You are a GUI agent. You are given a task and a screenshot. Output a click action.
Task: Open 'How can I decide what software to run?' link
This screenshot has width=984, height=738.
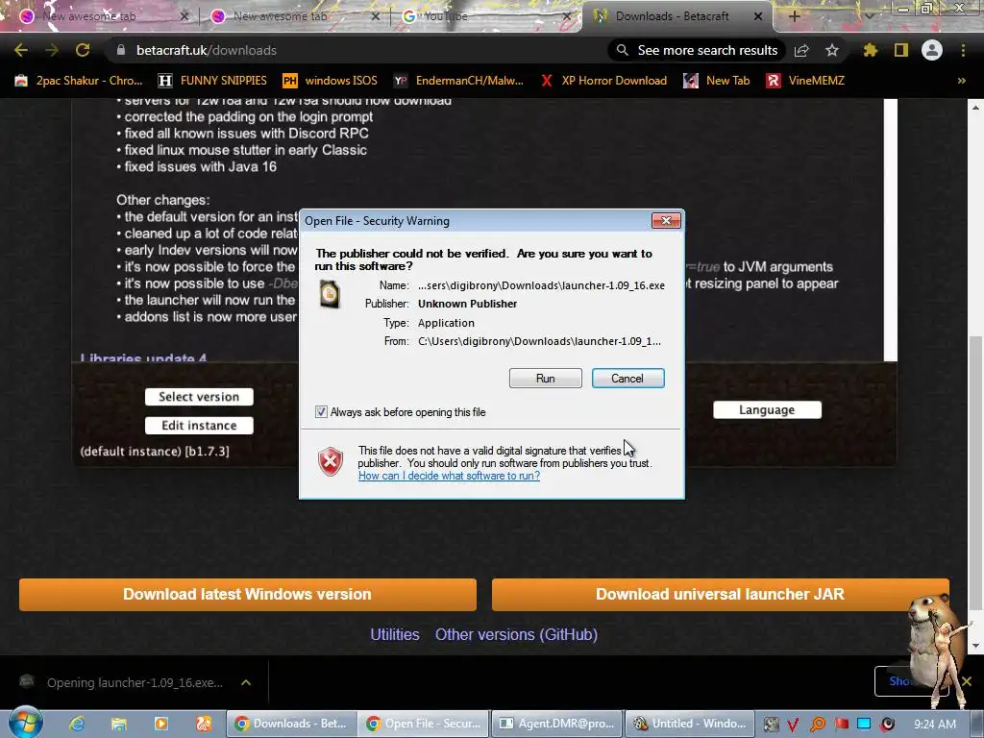pyautogui.click(x=449, y=476)
